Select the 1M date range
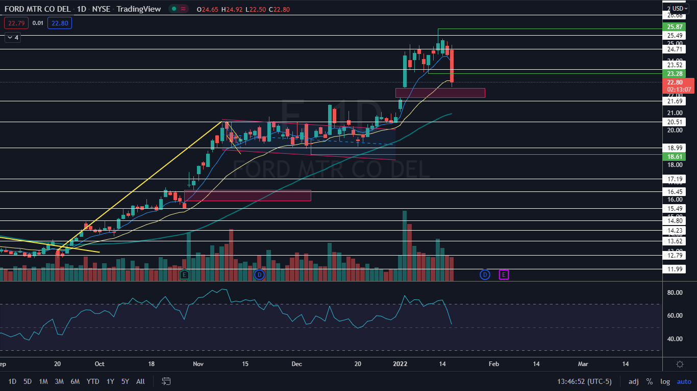 (43, 381)
